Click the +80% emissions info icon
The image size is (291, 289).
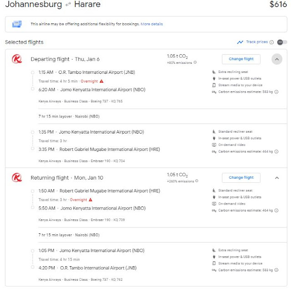[x=195, y=62]
